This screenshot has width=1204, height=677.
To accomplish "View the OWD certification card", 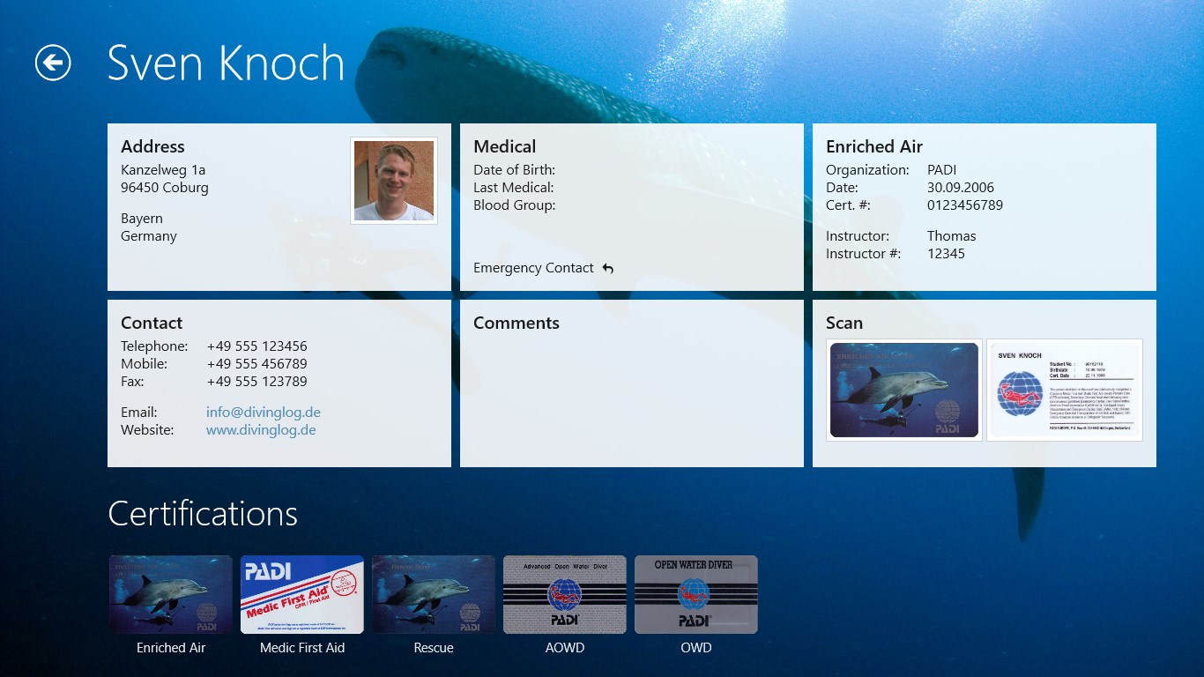I will click(695, 593).
